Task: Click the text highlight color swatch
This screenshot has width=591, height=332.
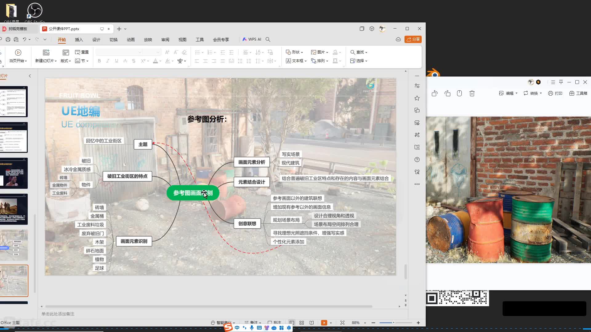Action: pos(168,61)
